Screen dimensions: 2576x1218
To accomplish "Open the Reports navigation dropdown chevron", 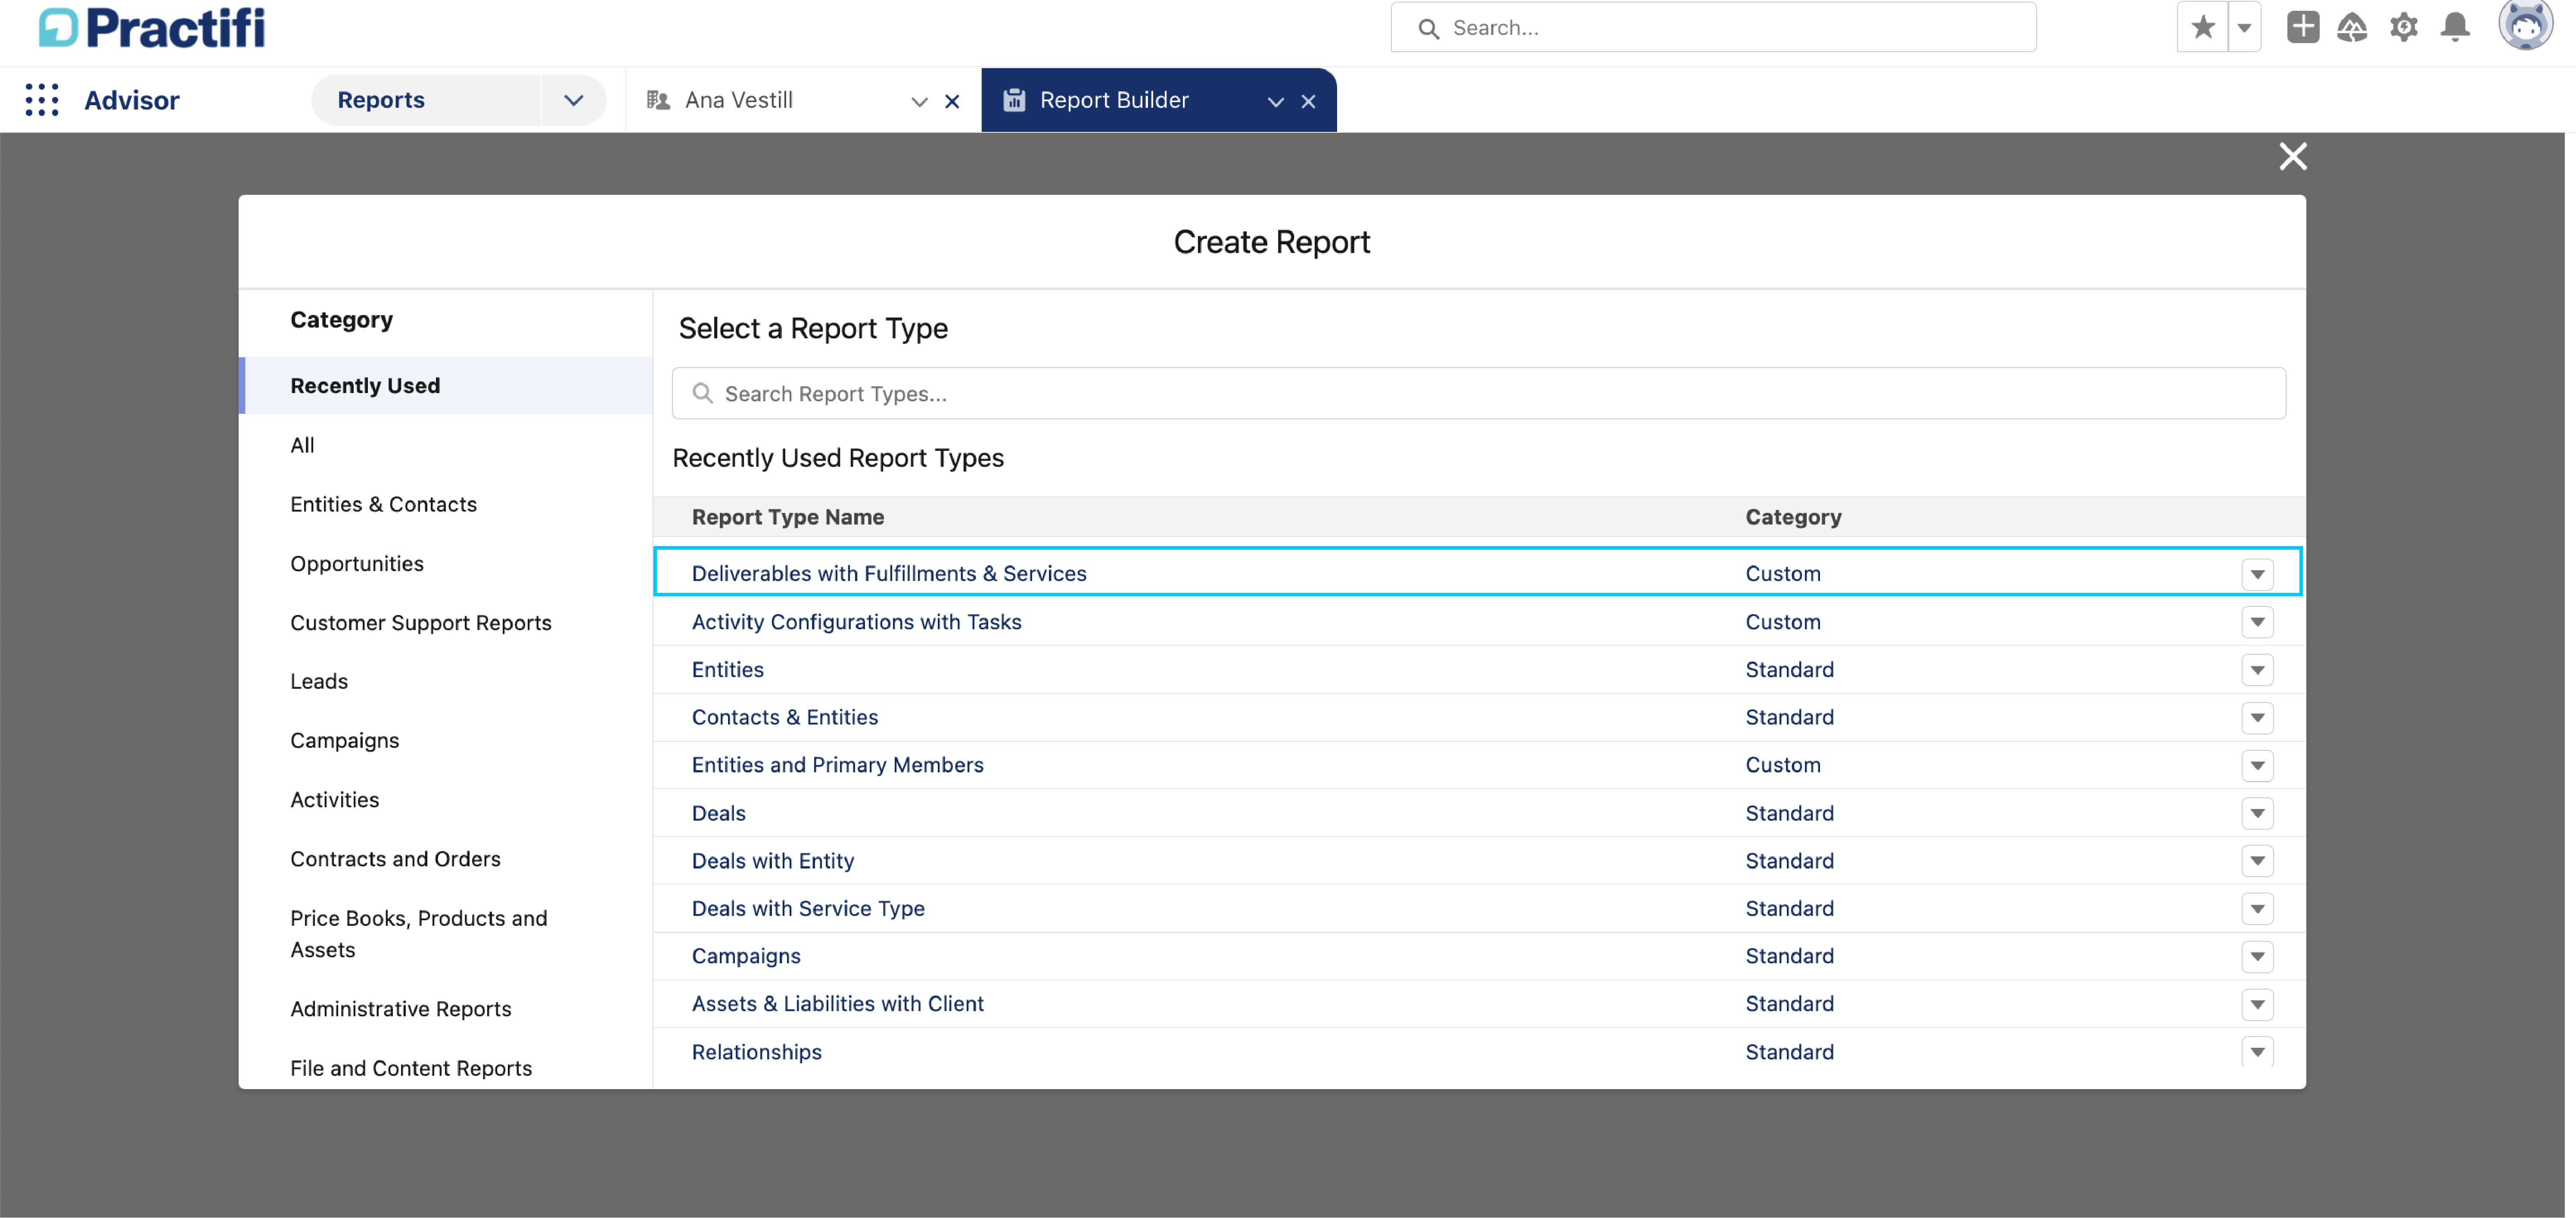I will pyautogui.click(x=573, y=100).
